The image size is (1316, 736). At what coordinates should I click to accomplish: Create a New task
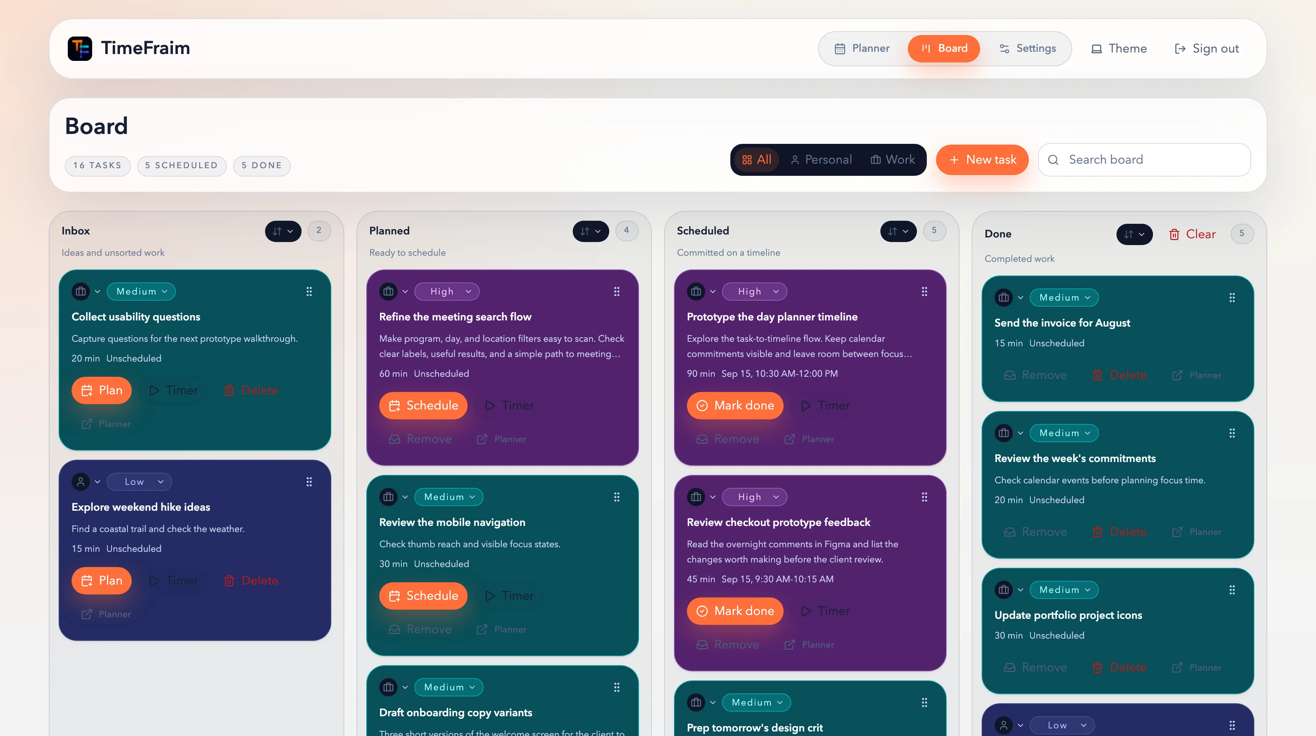pyautogui.click(x=982, y=160)
